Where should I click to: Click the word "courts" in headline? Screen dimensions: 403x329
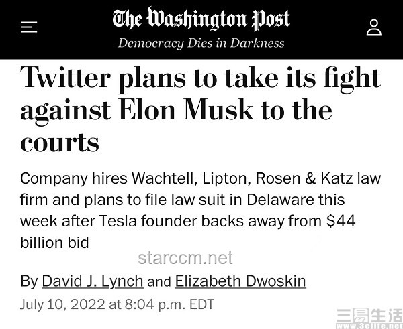[x=60, y=142]
